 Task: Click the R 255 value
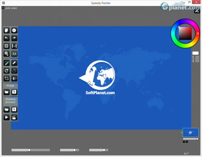(196, 57)
